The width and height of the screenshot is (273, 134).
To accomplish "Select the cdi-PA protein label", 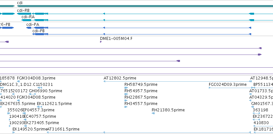I will coord(33,25).
